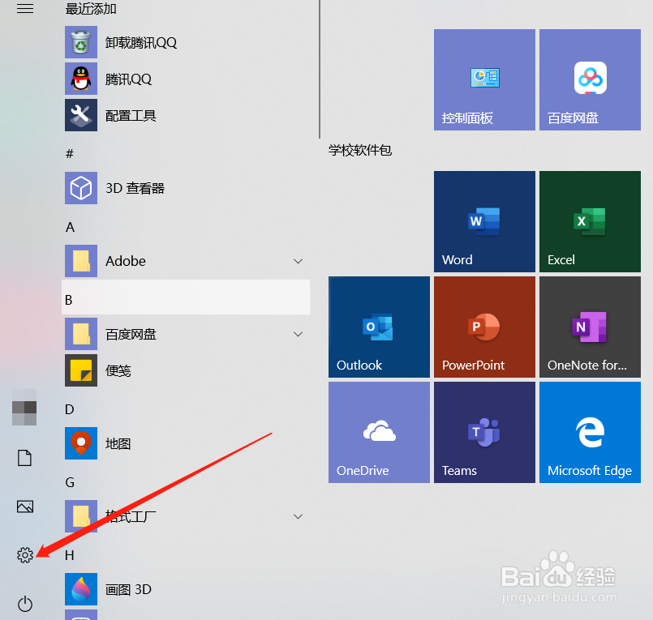Click the user account avatar
The height and width of the screenshot is (620, 653).
(x=24, y=408)
